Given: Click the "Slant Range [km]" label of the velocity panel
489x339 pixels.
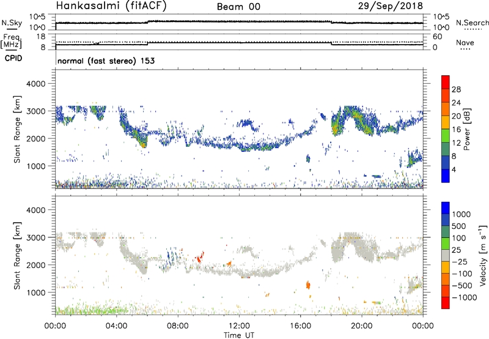Looking at the screenshot, I should coord(17,255).
